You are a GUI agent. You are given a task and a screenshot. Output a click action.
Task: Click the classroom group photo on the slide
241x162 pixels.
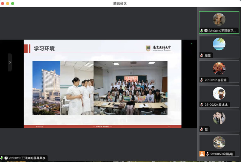tap(130, 88)
